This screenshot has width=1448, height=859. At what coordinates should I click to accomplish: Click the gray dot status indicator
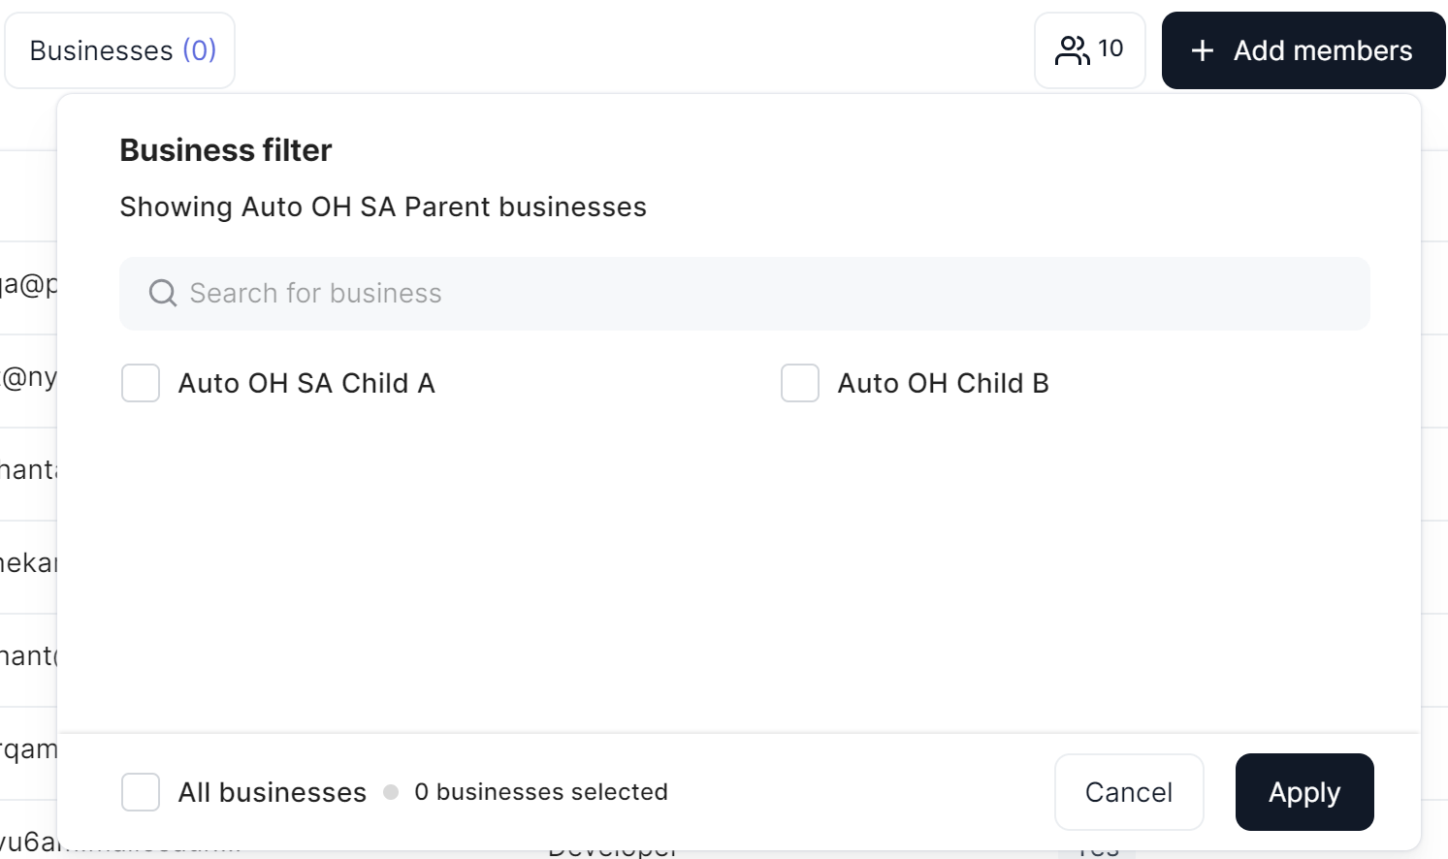(x=391, y=792)
